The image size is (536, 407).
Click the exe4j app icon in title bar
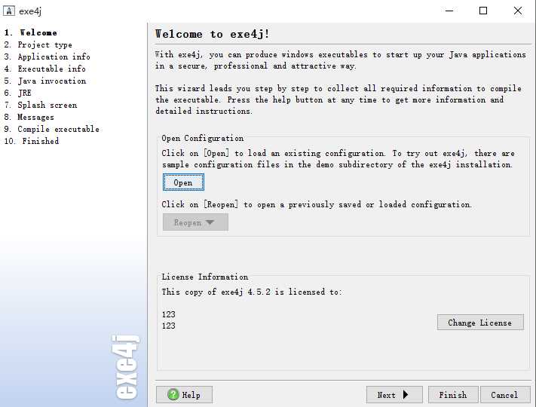point(9,11)
